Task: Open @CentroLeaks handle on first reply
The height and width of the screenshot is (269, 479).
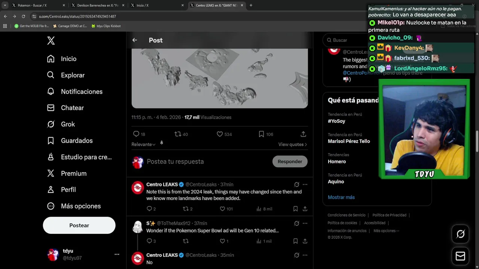Action: tap(201, 185)
